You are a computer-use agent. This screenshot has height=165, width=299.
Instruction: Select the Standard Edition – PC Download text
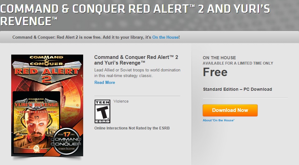pyautogui.click(x=237, y=89)
